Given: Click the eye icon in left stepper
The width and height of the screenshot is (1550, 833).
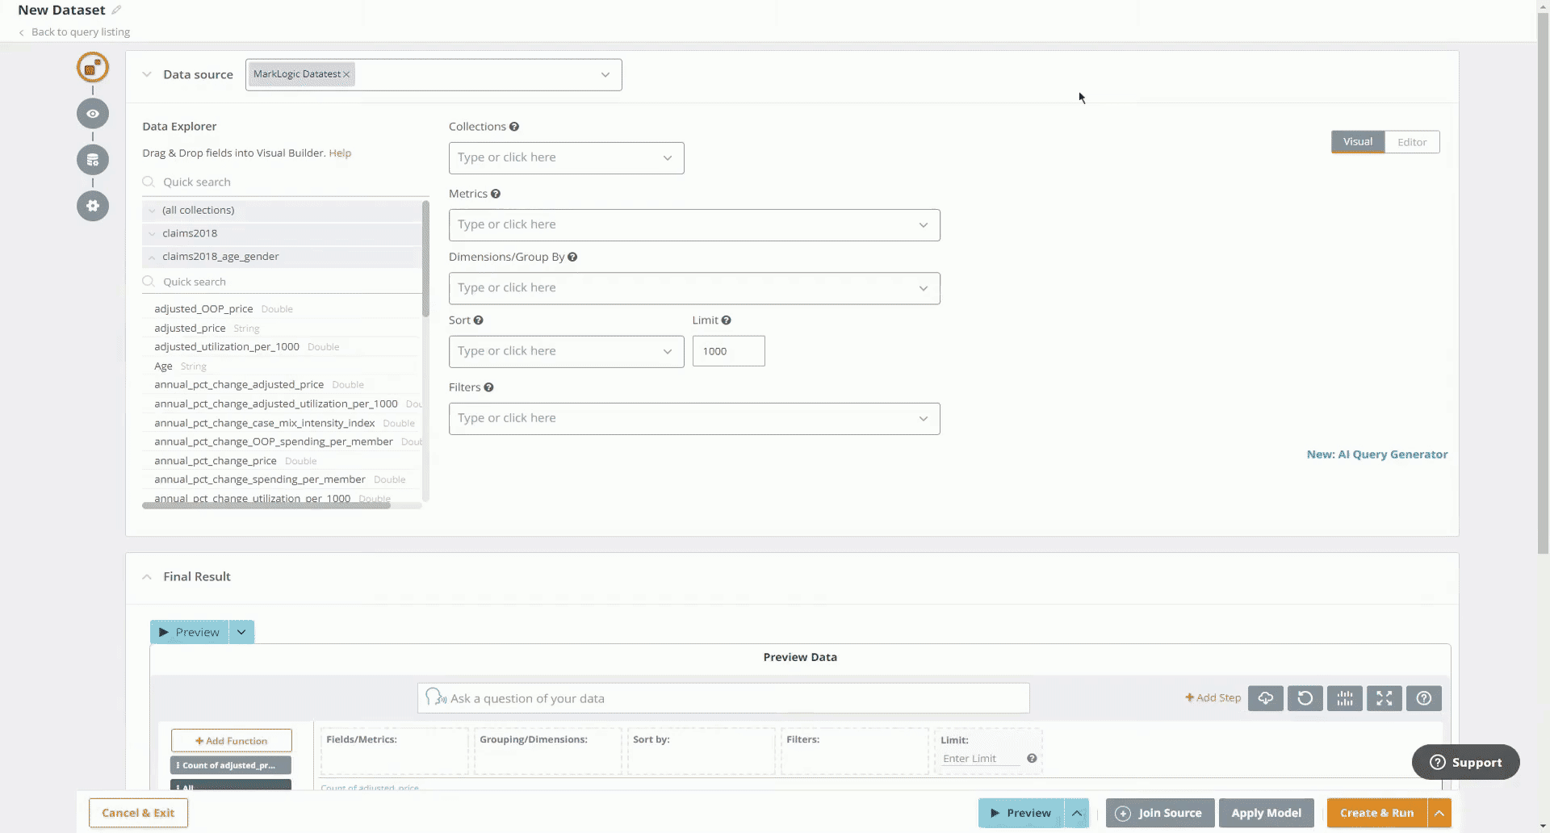Looking at the screenshot, I should click(x=93, y=114).
